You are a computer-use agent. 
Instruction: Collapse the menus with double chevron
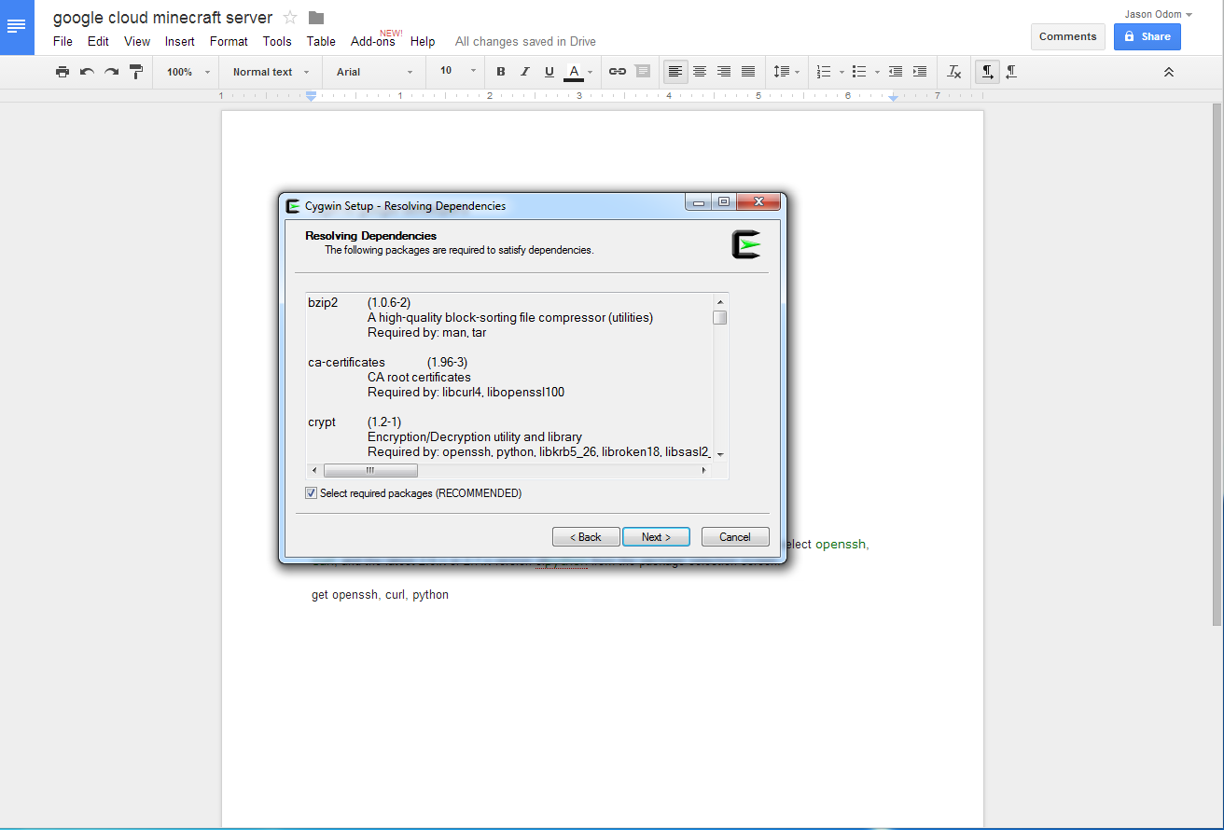1169,72
